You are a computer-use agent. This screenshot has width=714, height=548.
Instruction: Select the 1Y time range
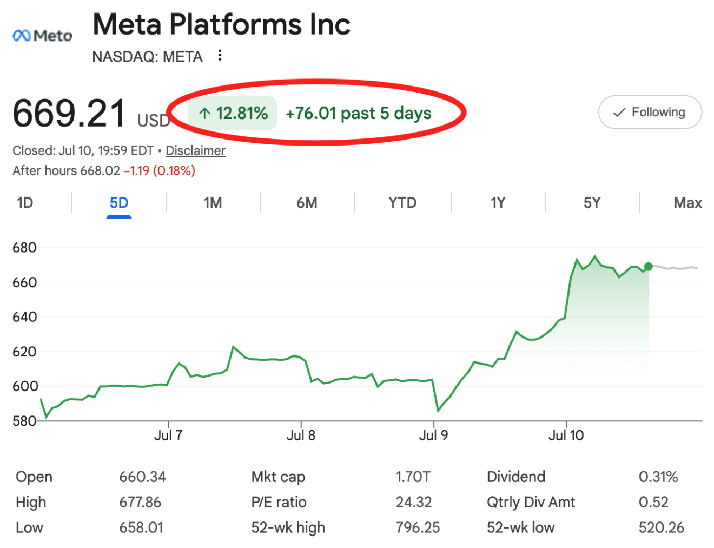point(498,203)
